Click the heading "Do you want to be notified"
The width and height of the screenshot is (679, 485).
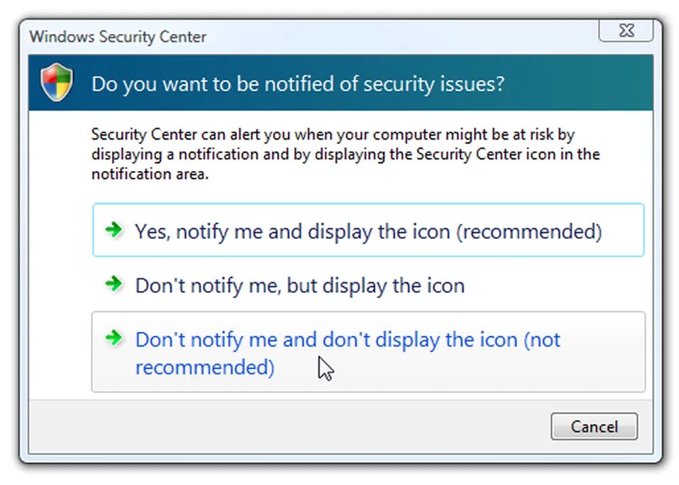[298, 84]
